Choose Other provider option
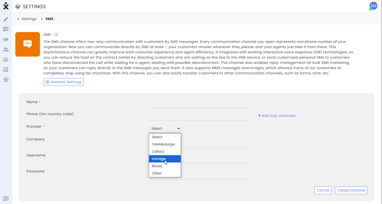382x204 pixels. (x=165, y=173)
